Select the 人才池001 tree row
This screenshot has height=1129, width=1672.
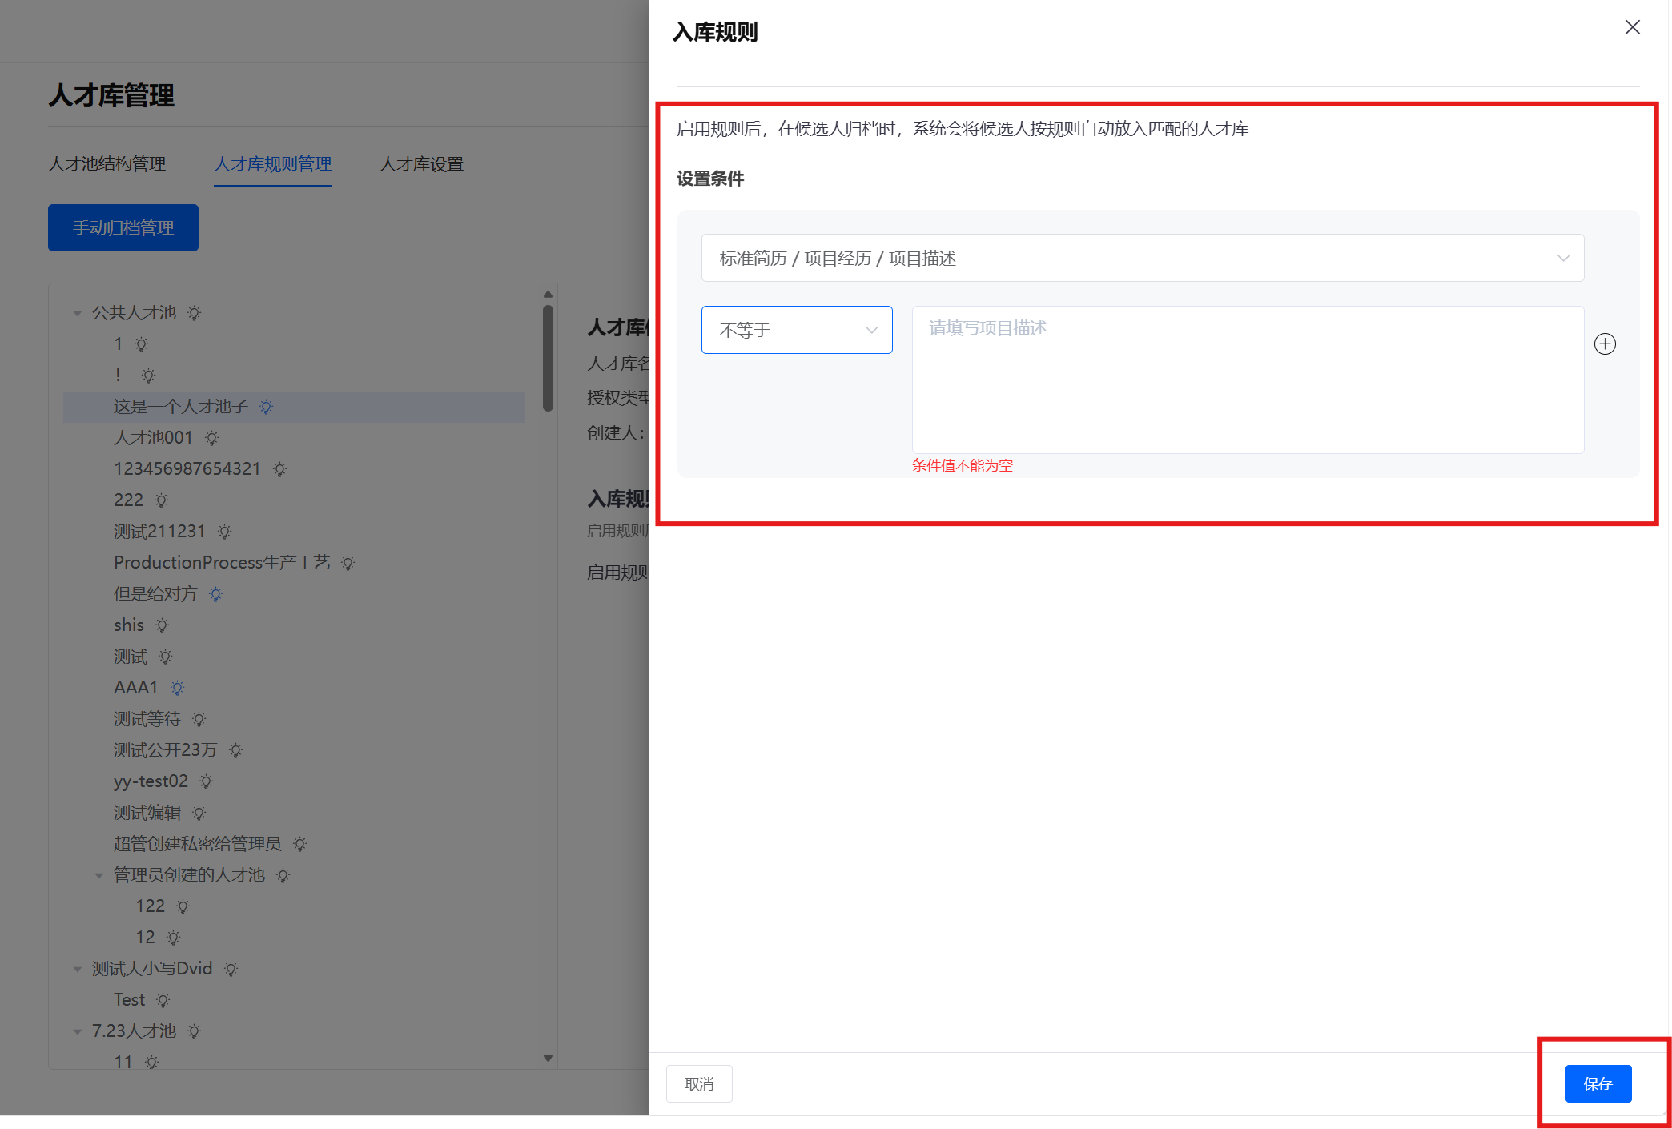click(294, 438)
